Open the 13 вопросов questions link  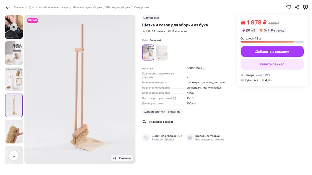(x=178, y=32)
